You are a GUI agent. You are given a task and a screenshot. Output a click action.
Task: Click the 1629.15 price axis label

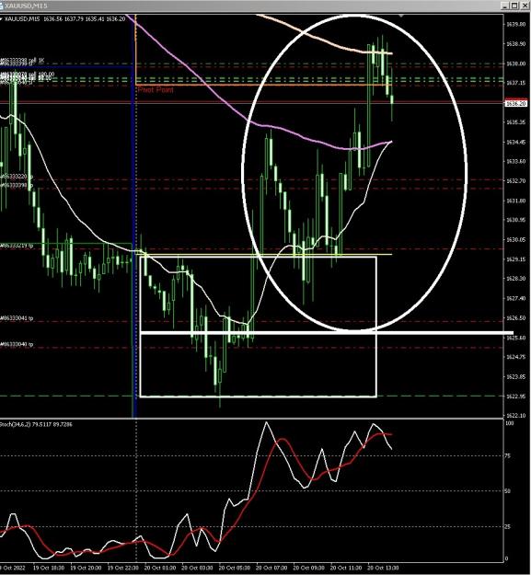(x=515, y=259)
